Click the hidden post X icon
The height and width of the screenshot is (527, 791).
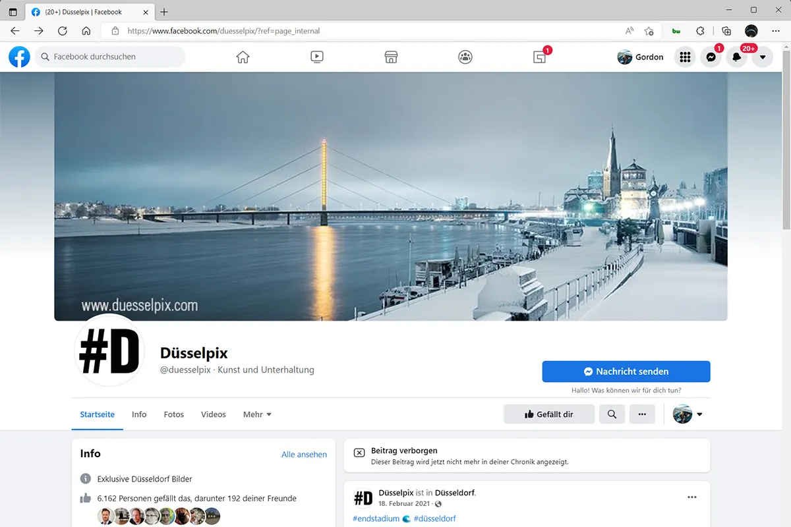tap(359, 453)
